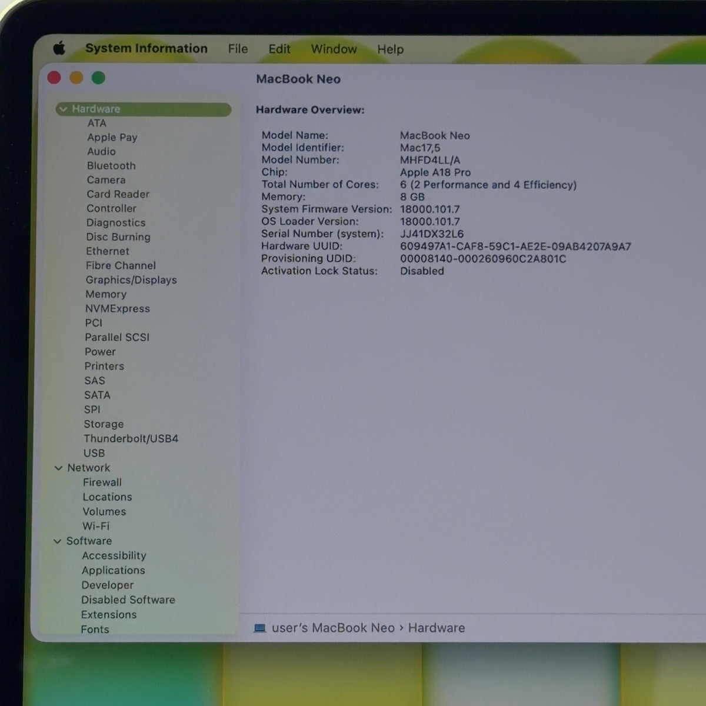706x706 pixels.
Task: Open the Window menu
Action: point(334,49)
